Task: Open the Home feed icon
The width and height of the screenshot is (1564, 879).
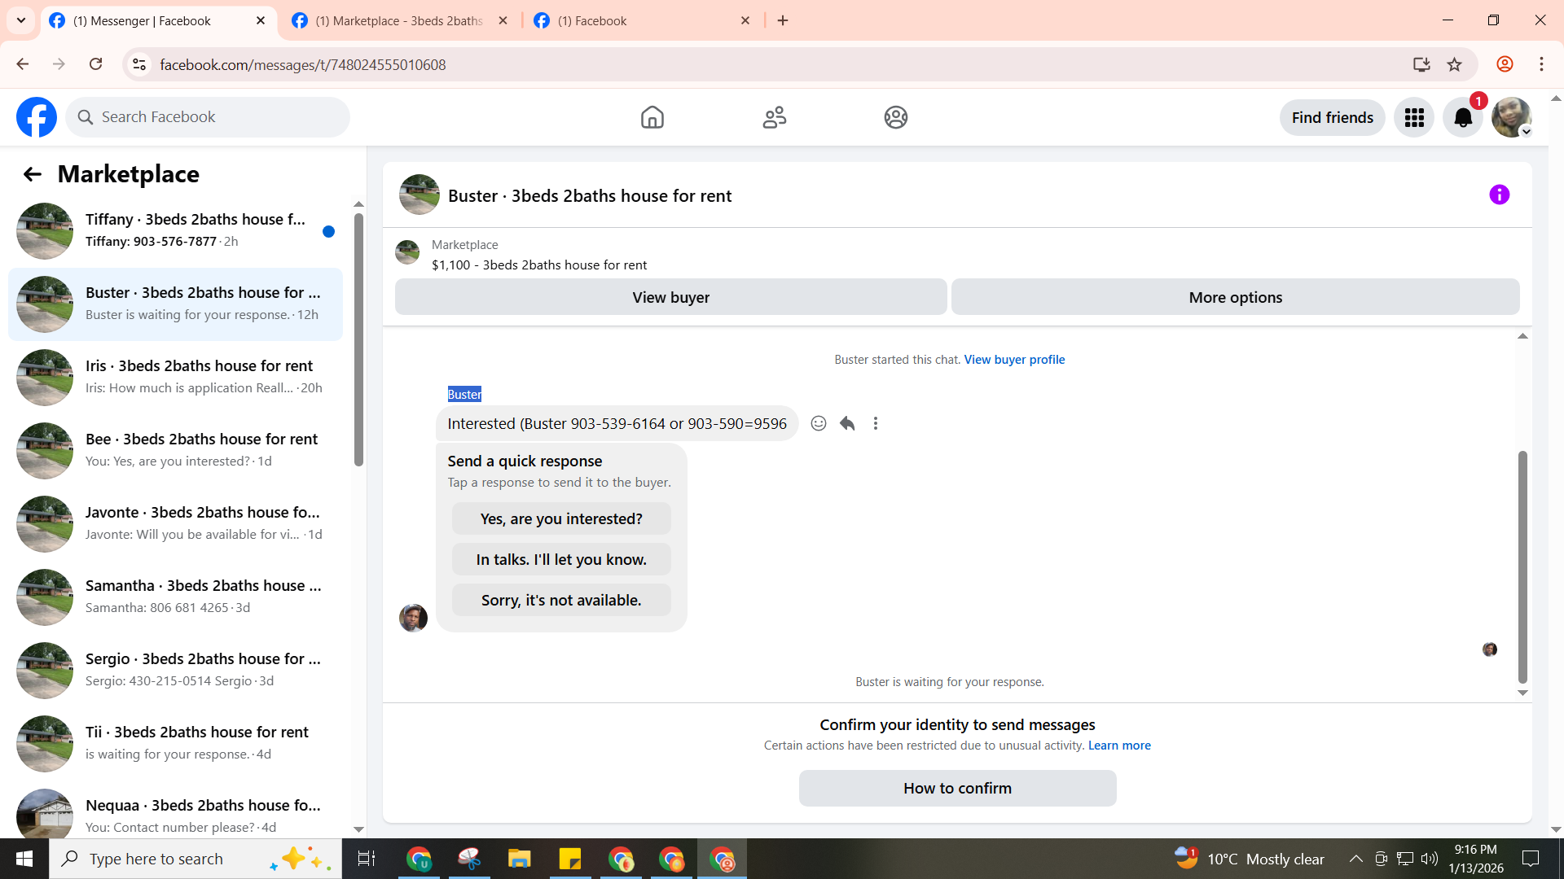Action: coord(652,117)
